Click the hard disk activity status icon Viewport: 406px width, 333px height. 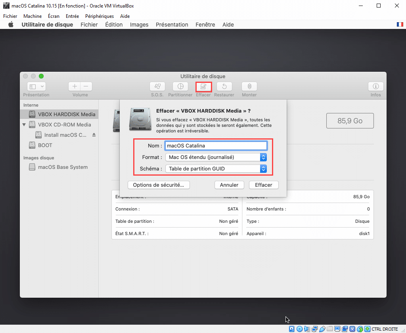click(291, 329)
